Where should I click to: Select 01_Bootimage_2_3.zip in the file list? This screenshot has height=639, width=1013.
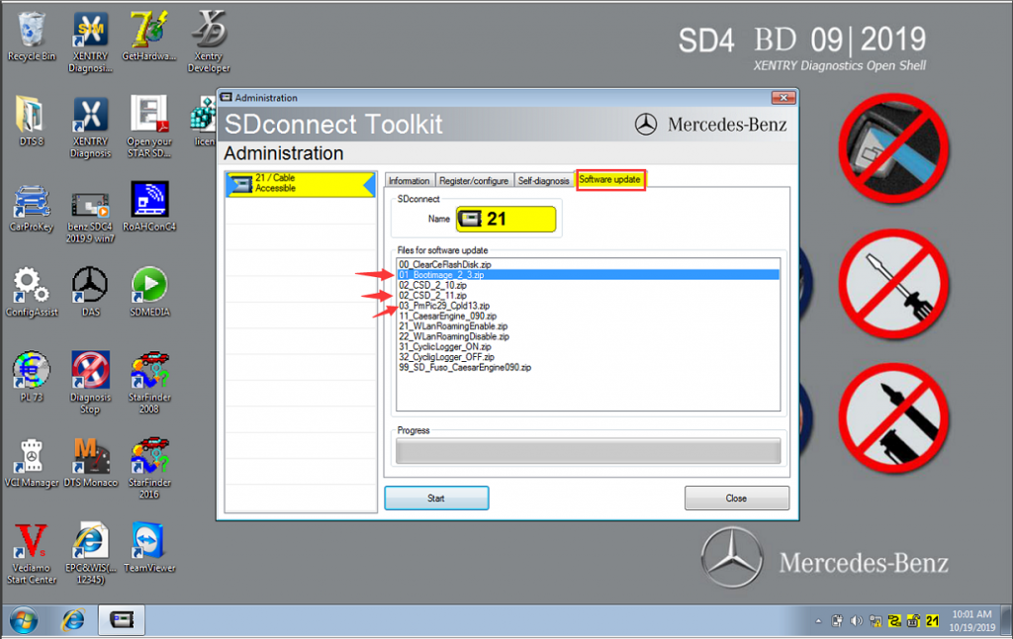[588, 275]
